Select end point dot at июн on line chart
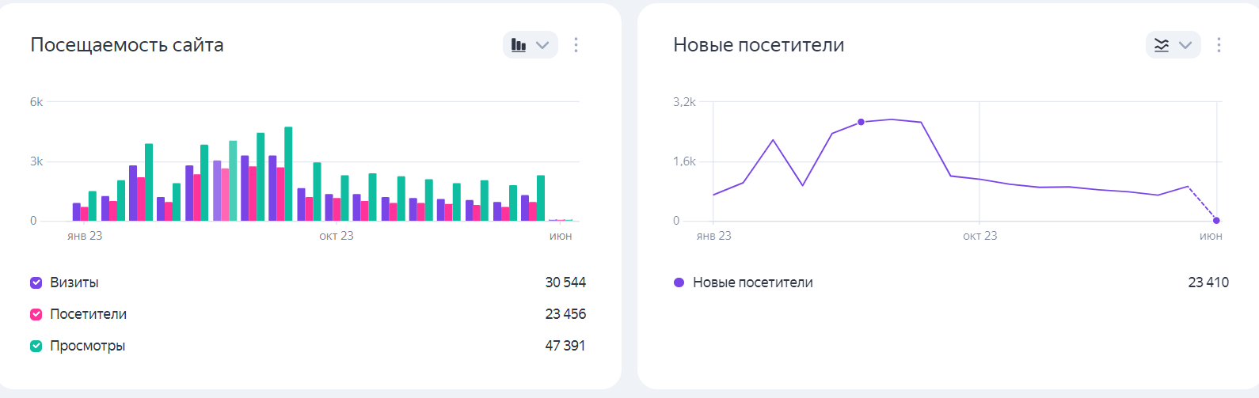 click(x=1216, y=220)
